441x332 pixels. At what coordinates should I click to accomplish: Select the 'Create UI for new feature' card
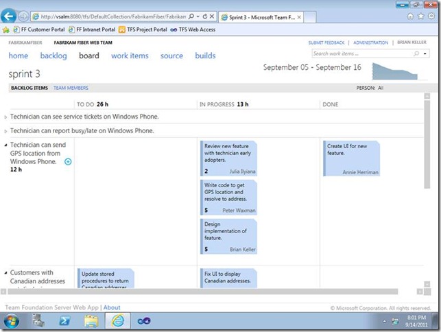(352, 158)
